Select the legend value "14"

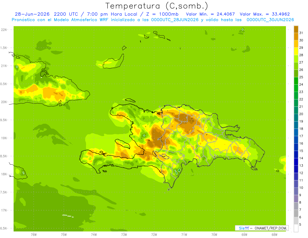(x=301, y=158)
